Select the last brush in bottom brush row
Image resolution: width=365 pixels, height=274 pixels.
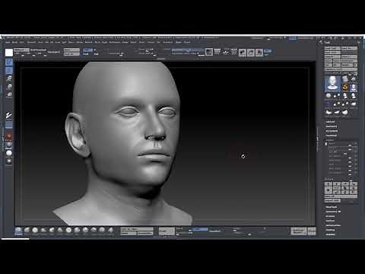click(x=110, y=231)
